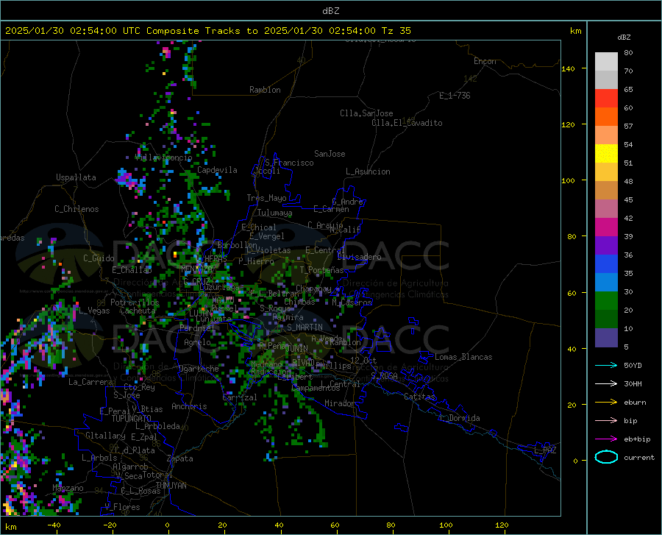The width and height of the screenshot is (662, 535).
Task: Click the Lomas_Blancas map label
Action: 463,357
